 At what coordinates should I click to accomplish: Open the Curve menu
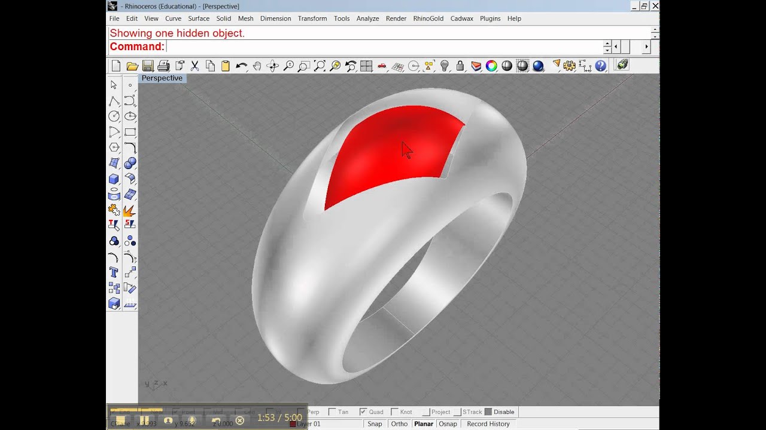click(173, 19)
